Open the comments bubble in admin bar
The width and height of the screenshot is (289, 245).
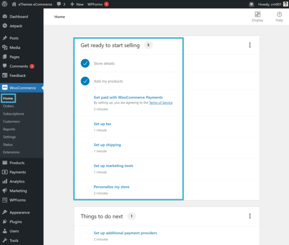pos(59,4)
